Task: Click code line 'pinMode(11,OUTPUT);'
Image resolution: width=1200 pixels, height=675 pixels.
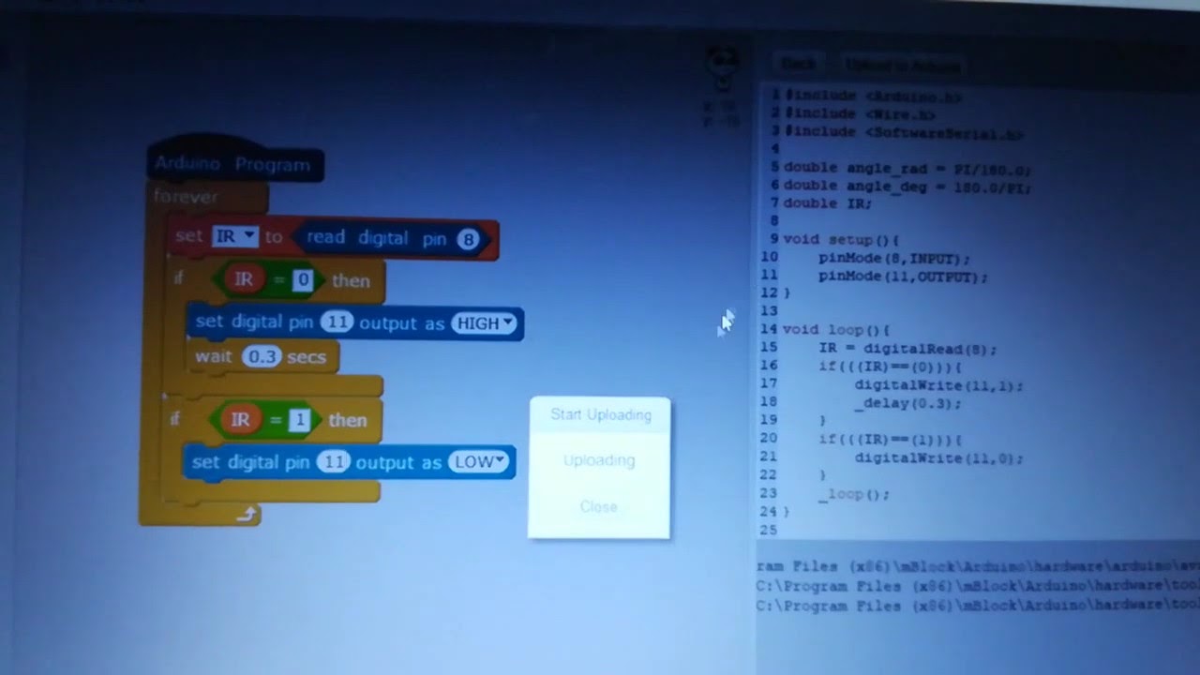Action: coord(903,277)
